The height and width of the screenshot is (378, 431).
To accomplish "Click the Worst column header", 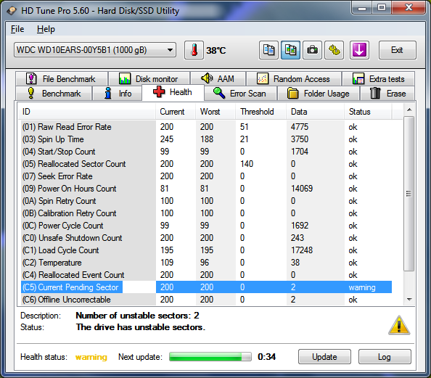I will (x=215, y=112).
